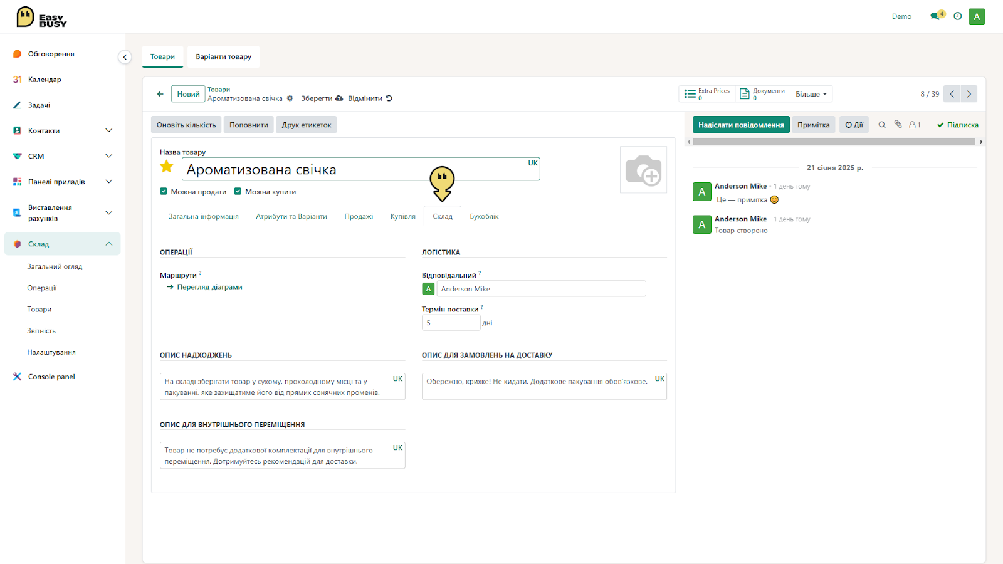
Task: Open Задачі in the sidebar
Action: [39, 105]
